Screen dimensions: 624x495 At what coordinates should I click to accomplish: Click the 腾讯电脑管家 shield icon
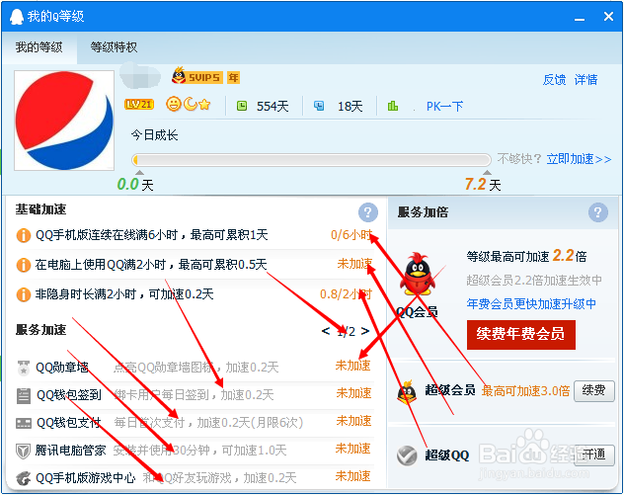(23, 452)
